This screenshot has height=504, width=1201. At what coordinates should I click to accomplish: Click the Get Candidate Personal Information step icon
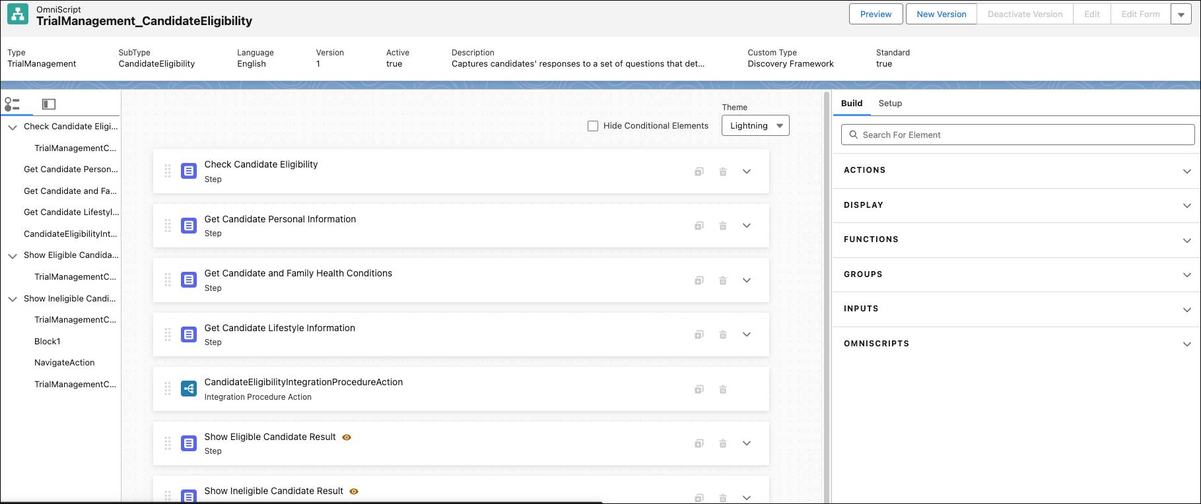tap(189, 226)
